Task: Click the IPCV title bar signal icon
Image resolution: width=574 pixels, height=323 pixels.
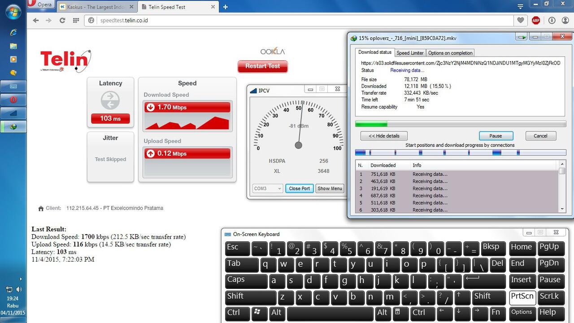Action: coord(253,91)
